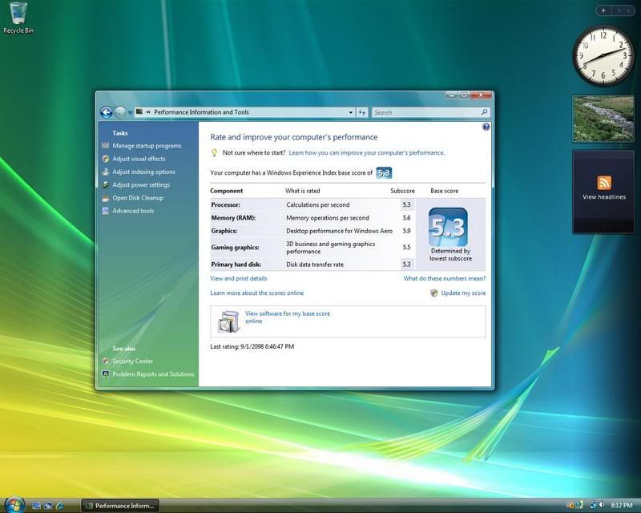This screenshot has width=641, height=513.
Task: Open View software for my base score online
Action: pyautogui.click(x=288, y=317)
